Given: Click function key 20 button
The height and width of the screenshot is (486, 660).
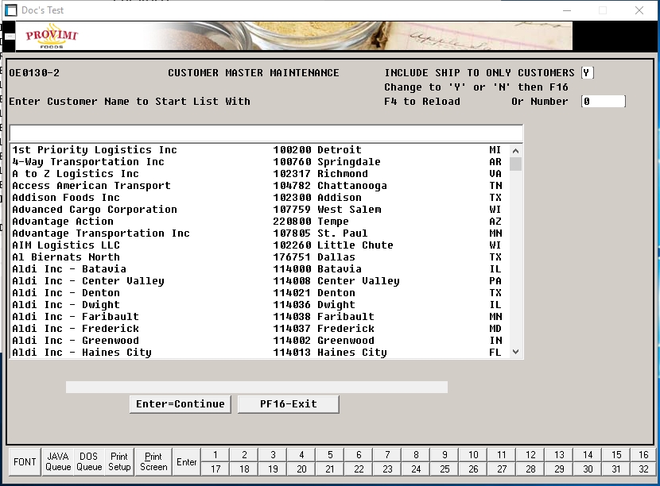Looking at the screenshot, I should 301,469.
